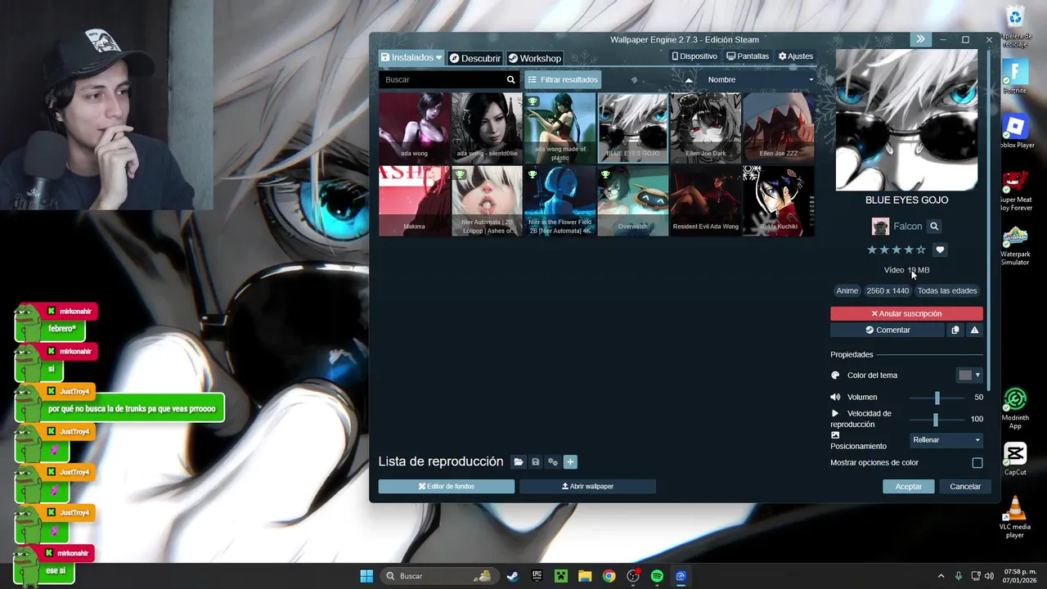Click Anular suscripción button
The image size is (1047, 589).
[x=906, y=313]
